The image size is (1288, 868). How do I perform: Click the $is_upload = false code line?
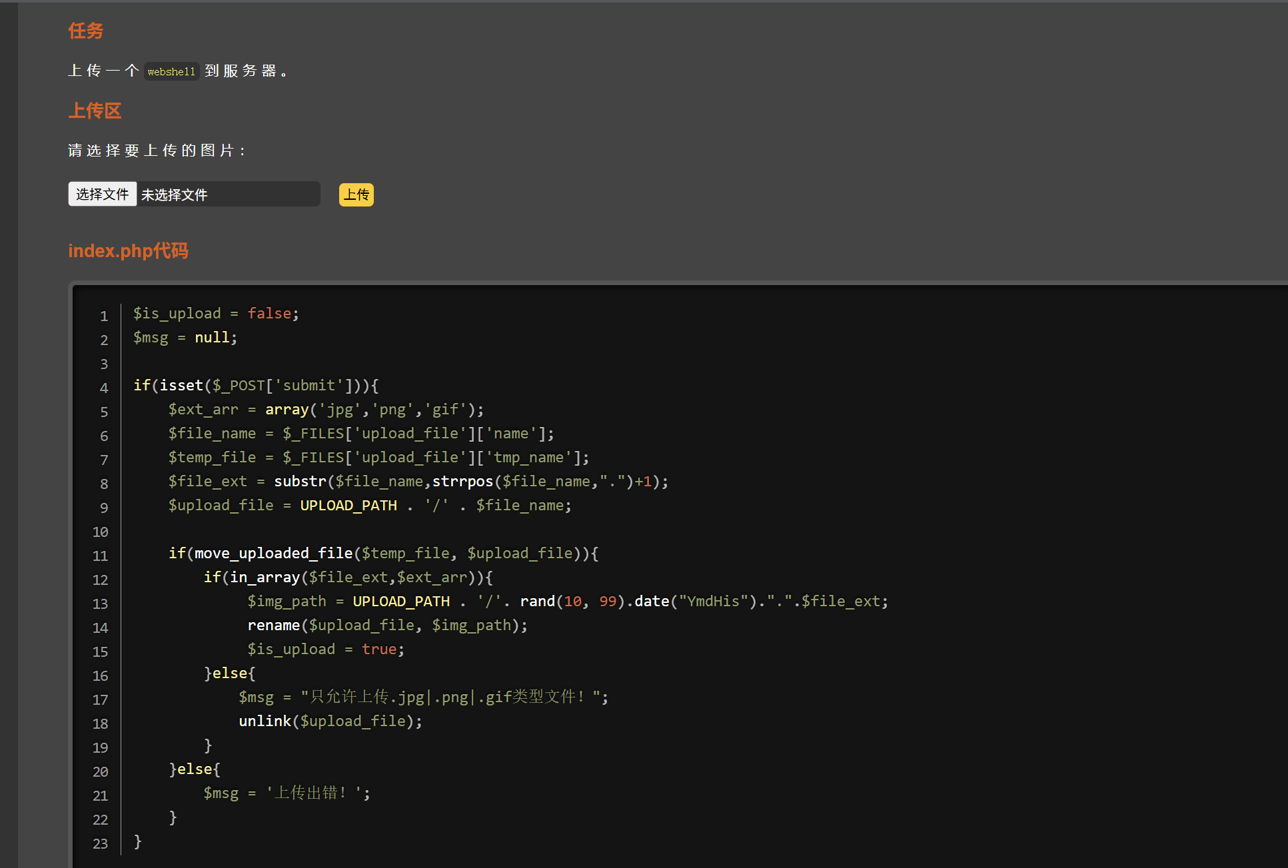[216, 313]
